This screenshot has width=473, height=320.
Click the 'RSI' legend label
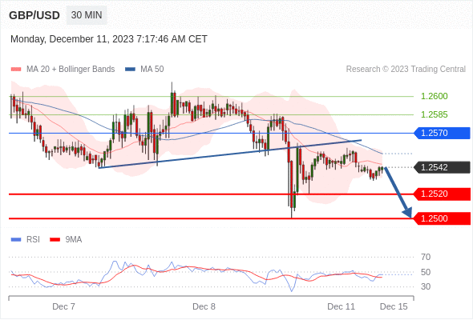33,240
